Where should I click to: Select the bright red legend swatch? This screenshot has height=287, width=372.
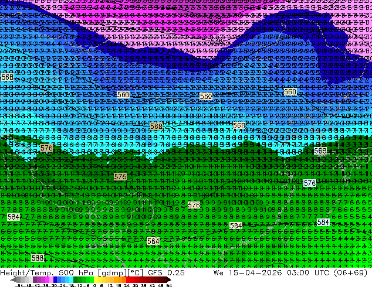(128, 280)
